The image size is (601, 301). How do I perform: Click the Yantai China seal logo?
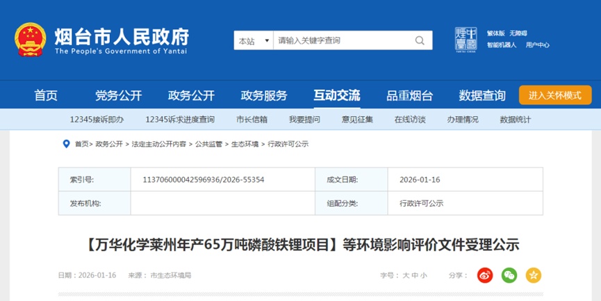pyautogui.click(x=466, y=39)
